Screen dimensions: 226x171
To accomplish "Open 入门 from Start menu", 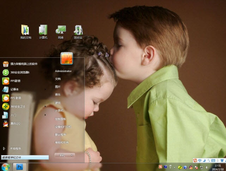I will [x=10, y=115].
